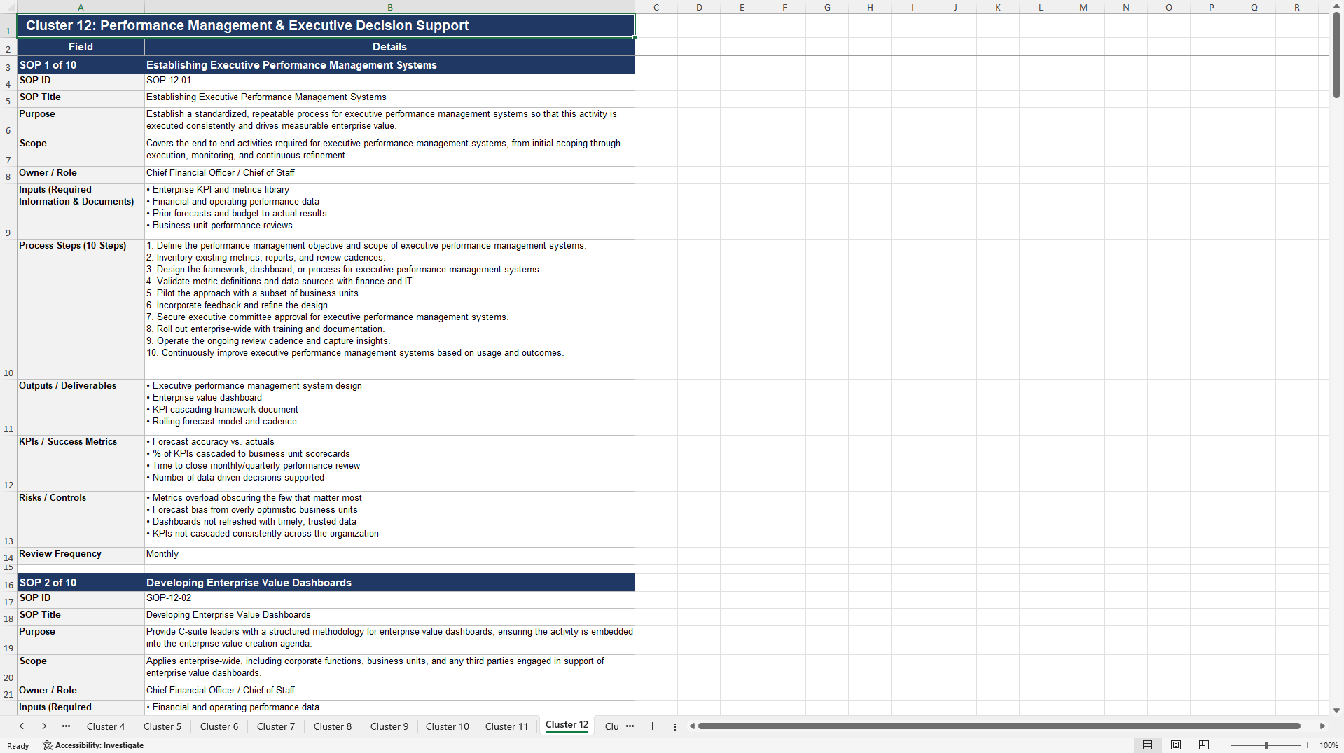Select cell containing SOP-12-02
Image resolution: width=1344 pixels, height=753 pixels.
pyautogui.click(x=389, y=600)
